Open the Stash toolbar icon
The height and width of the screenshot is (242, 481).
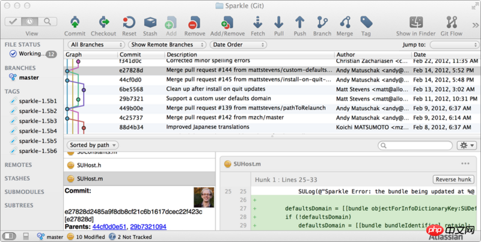(x=150, y=23)
